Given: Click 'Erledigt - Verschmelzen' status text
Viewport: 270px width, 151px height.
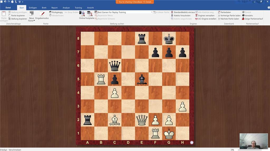Looking at the screenshot, I should 11,150.
